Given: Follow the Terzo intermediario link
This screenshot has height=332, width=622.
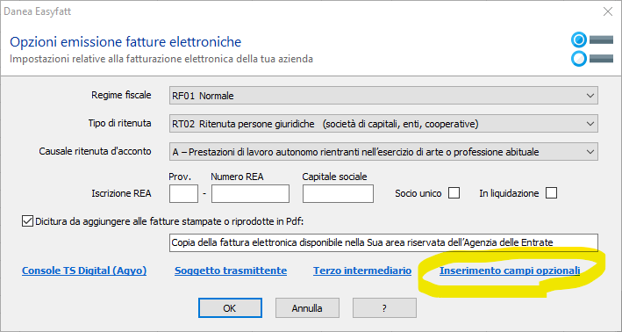Looking at the screenshot, I should click(x=362, y=271).
